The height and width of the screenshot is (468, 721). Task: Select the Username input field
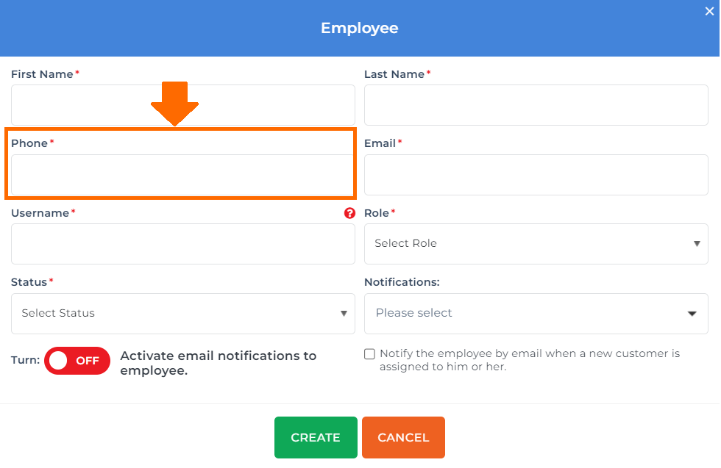point(183,244)
